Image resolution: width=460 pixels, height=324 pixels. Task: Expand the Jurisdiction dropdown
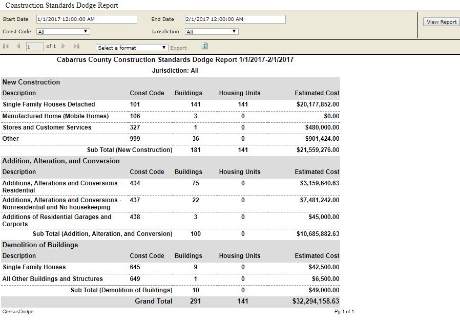click(212, 32)
